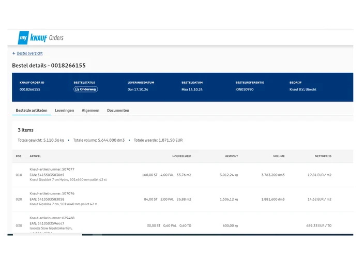The height and width of the screenshot is (273, 364).
Task: Click the GEWICHT column header
Action: click(x=232, y=156)
